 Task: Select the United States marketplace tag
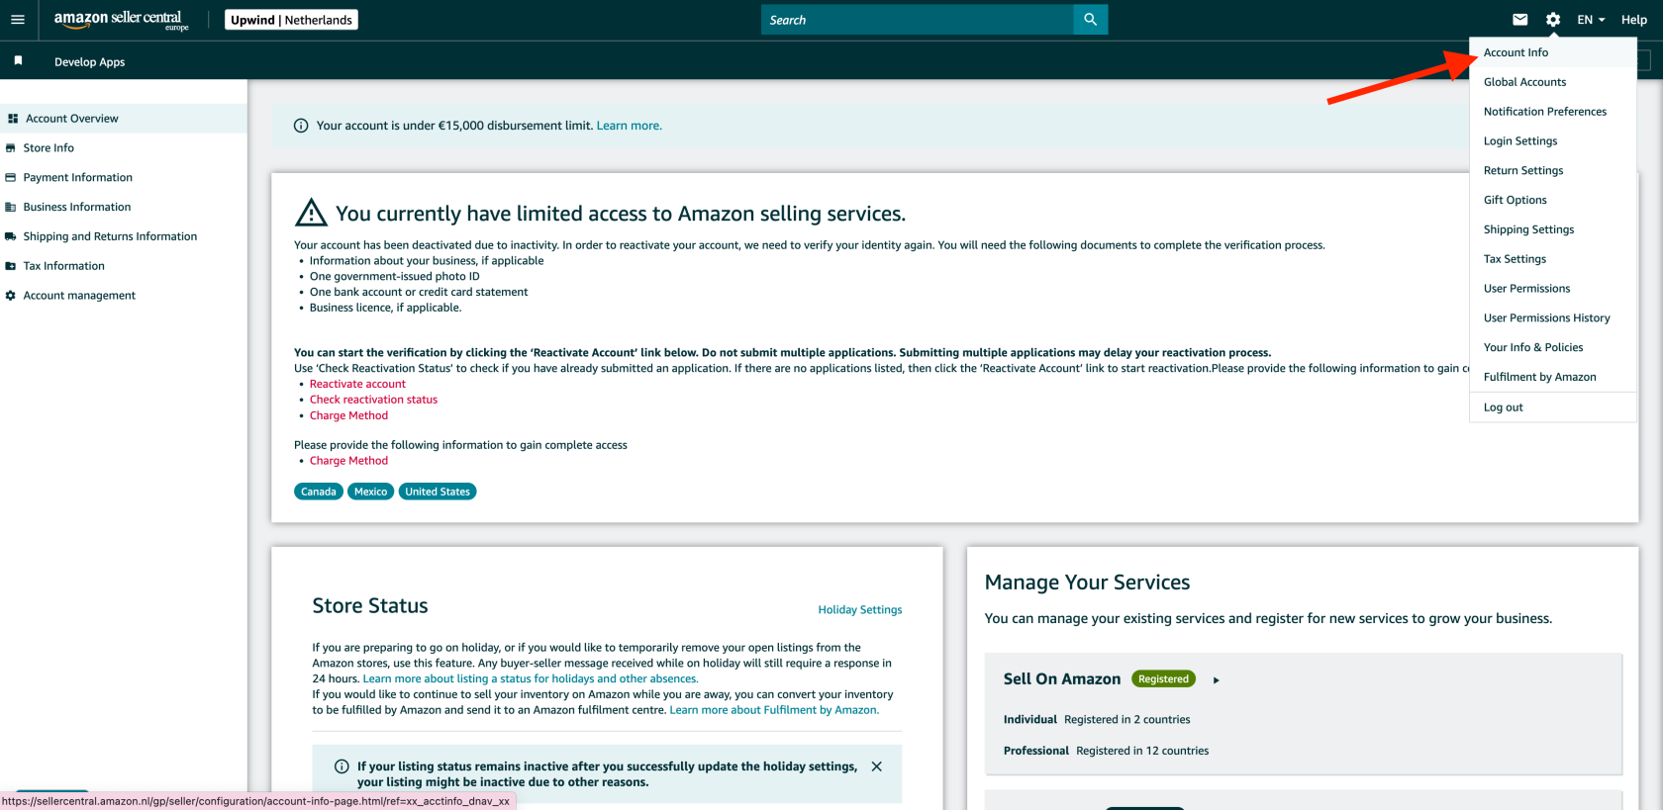tap(438, 492)
